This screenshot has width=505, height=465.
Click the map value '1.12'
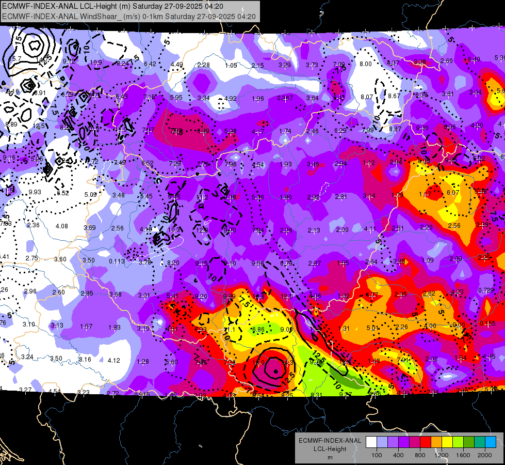point(368,163)
